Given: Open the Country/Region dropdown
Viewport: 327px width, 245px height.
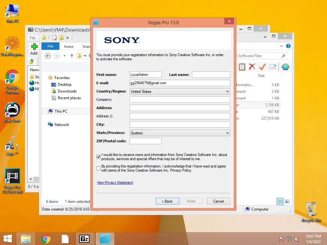Looking at the screenshot, I should tap(180, 91).
